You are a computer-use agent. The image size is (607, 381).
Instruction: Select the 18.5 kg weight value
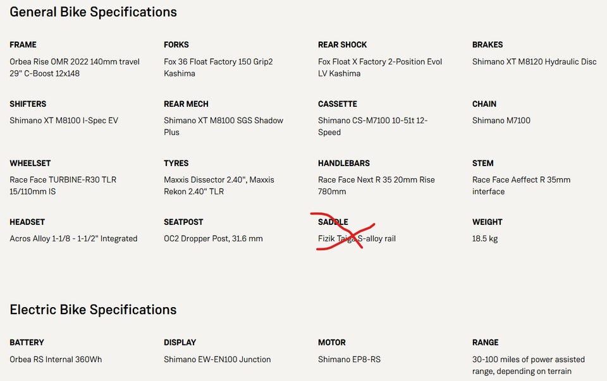point(485,239)
